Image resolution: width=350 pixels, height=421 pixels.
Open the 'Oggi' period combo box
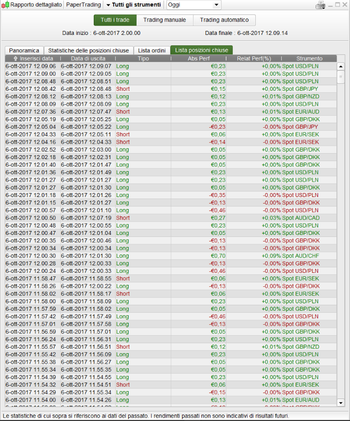tap(193, 5)
